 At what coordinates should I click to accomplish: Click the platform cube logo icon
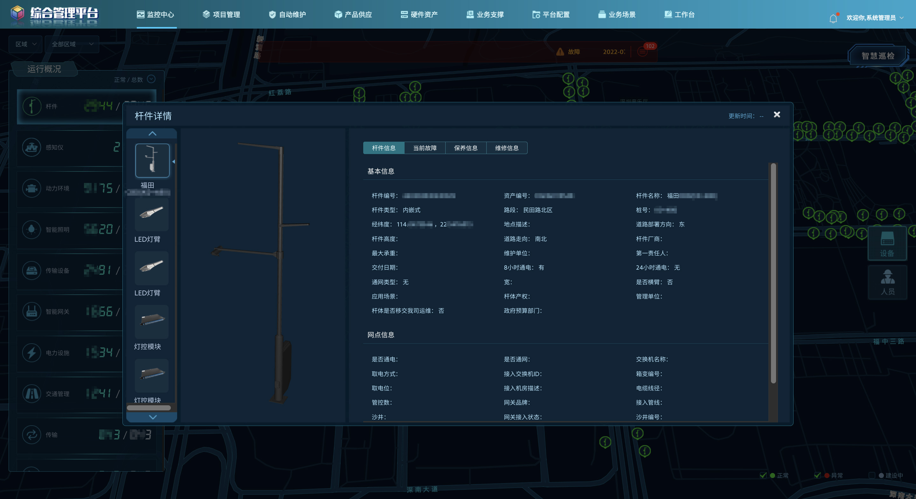click(x=17, y=13)
